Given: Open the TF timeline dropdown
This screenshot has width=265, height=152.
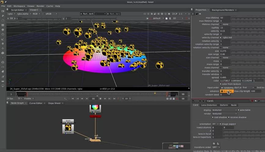Looking at the screenshot, I should pyautogui.click(x=20, y=98).
